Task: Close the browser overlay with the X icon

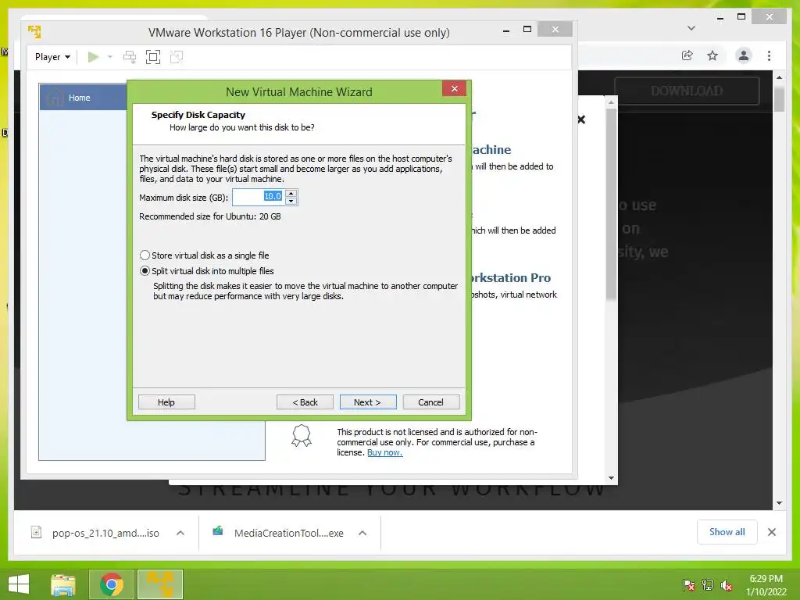Action: pyautogui.click(x=581, y=120)
